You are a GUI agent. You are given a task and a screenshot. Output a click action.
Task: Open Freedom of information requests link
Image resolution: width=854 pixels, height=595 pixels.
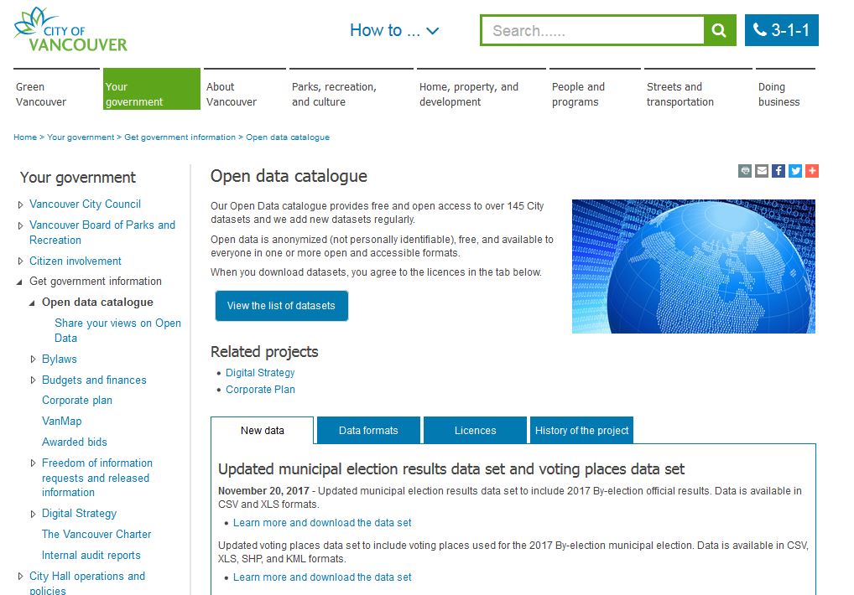[97, 478]
